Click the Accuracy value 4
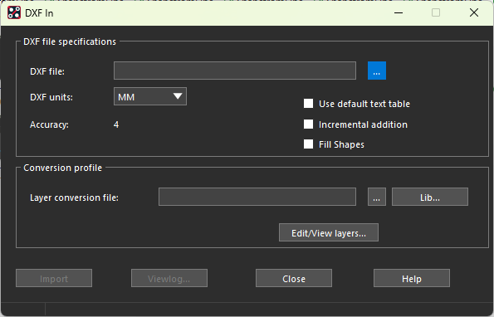This screenshot has height=317, width=494. 116,124
